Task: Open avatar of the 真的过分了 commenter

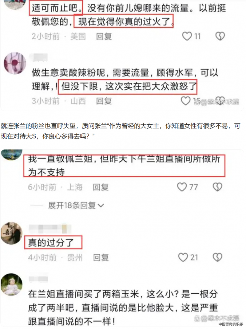Action: tap(12, 233)
